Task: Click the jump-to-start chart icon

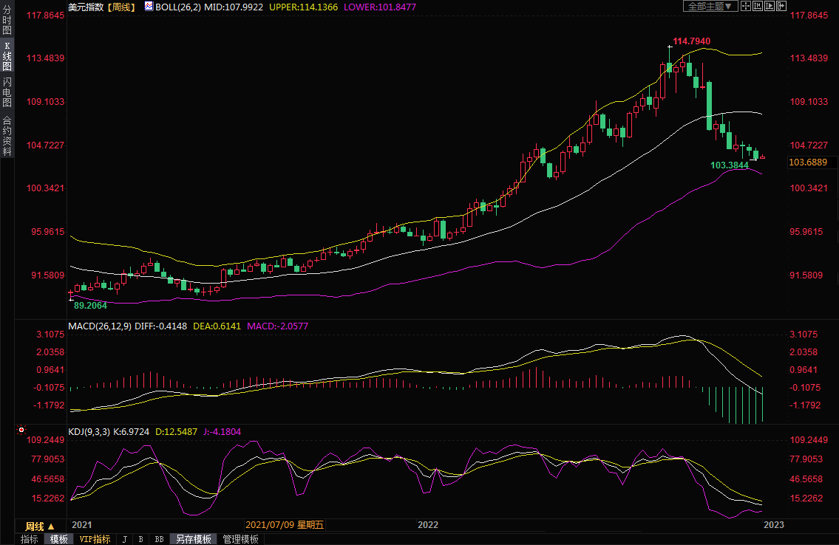Action: [758, 6]
